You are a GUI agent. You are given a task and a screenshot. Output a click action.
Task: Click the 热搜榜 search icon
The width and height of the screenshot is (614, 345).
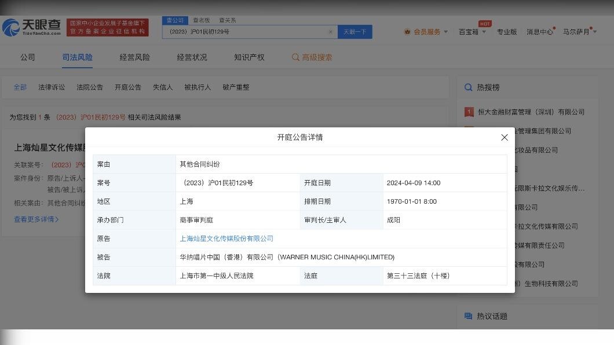(468, 87)
